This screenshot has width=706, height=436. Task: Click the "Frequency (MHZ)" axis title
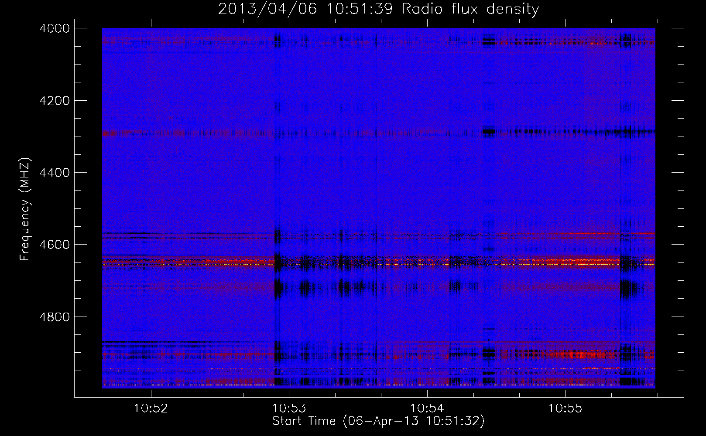[25, 209]
